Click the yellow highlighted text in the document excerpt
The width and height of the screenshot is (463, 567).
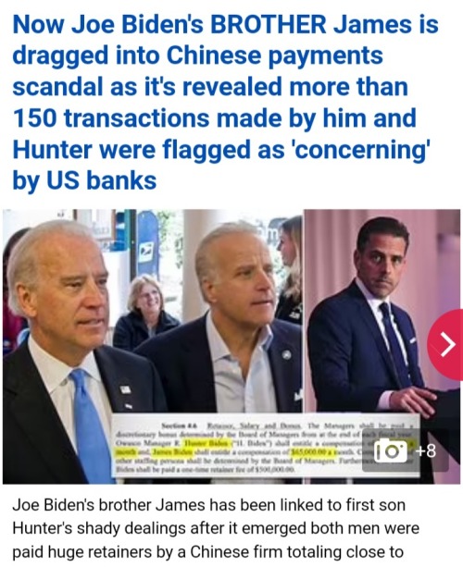click(206, 443)
